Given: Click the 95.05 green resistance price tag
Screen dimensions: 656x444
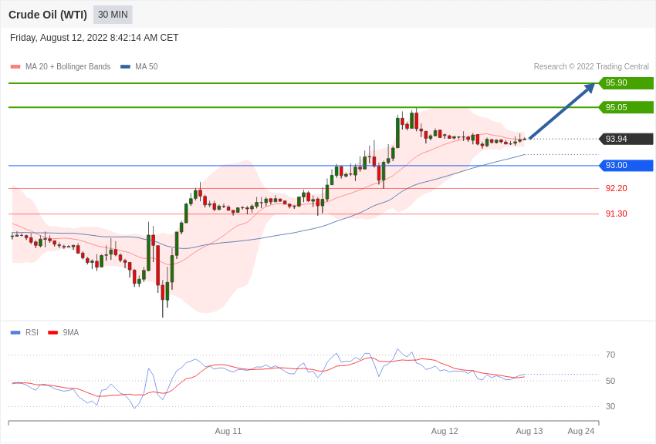Looking at the screenshot, I should 626,107.
